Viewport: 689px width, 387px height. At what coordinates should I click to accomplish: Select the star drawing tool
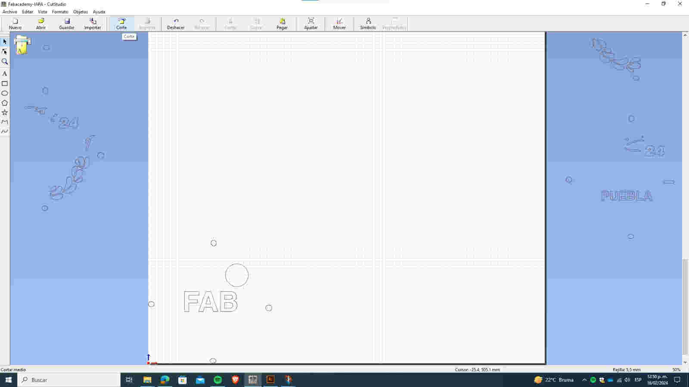5,112
